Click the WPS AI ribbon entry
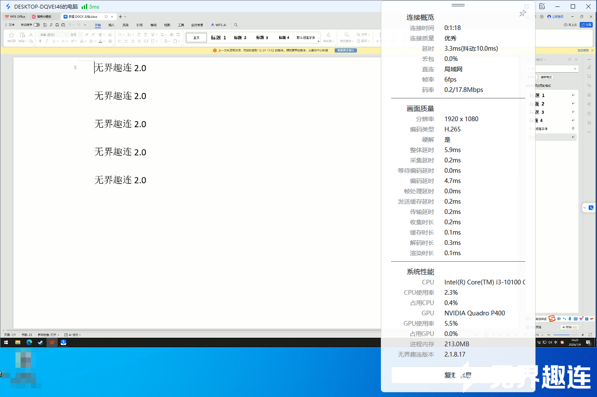This screenshot has height=397, width=597. pyautogui.click(x=219, y=25)
